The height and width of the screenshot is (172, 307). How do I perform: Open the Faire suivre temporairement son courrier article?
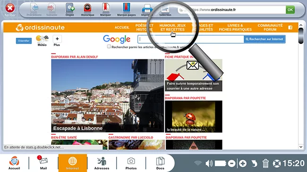[194, 75]
